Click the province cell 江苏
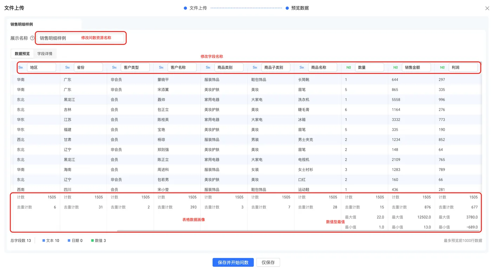The image size is (492, 270). click(67, 120)
